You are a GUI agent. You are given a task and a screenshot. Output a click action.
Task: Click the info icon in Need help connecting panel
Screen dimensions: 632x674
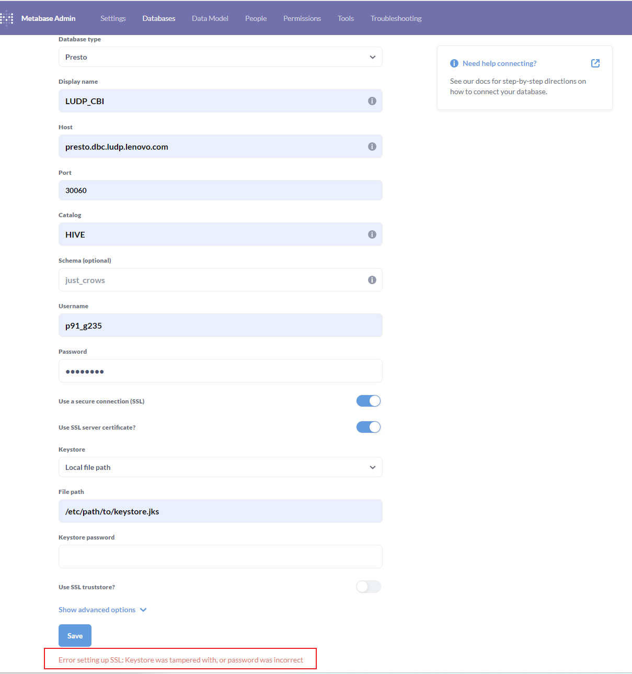tap(454, 63)
